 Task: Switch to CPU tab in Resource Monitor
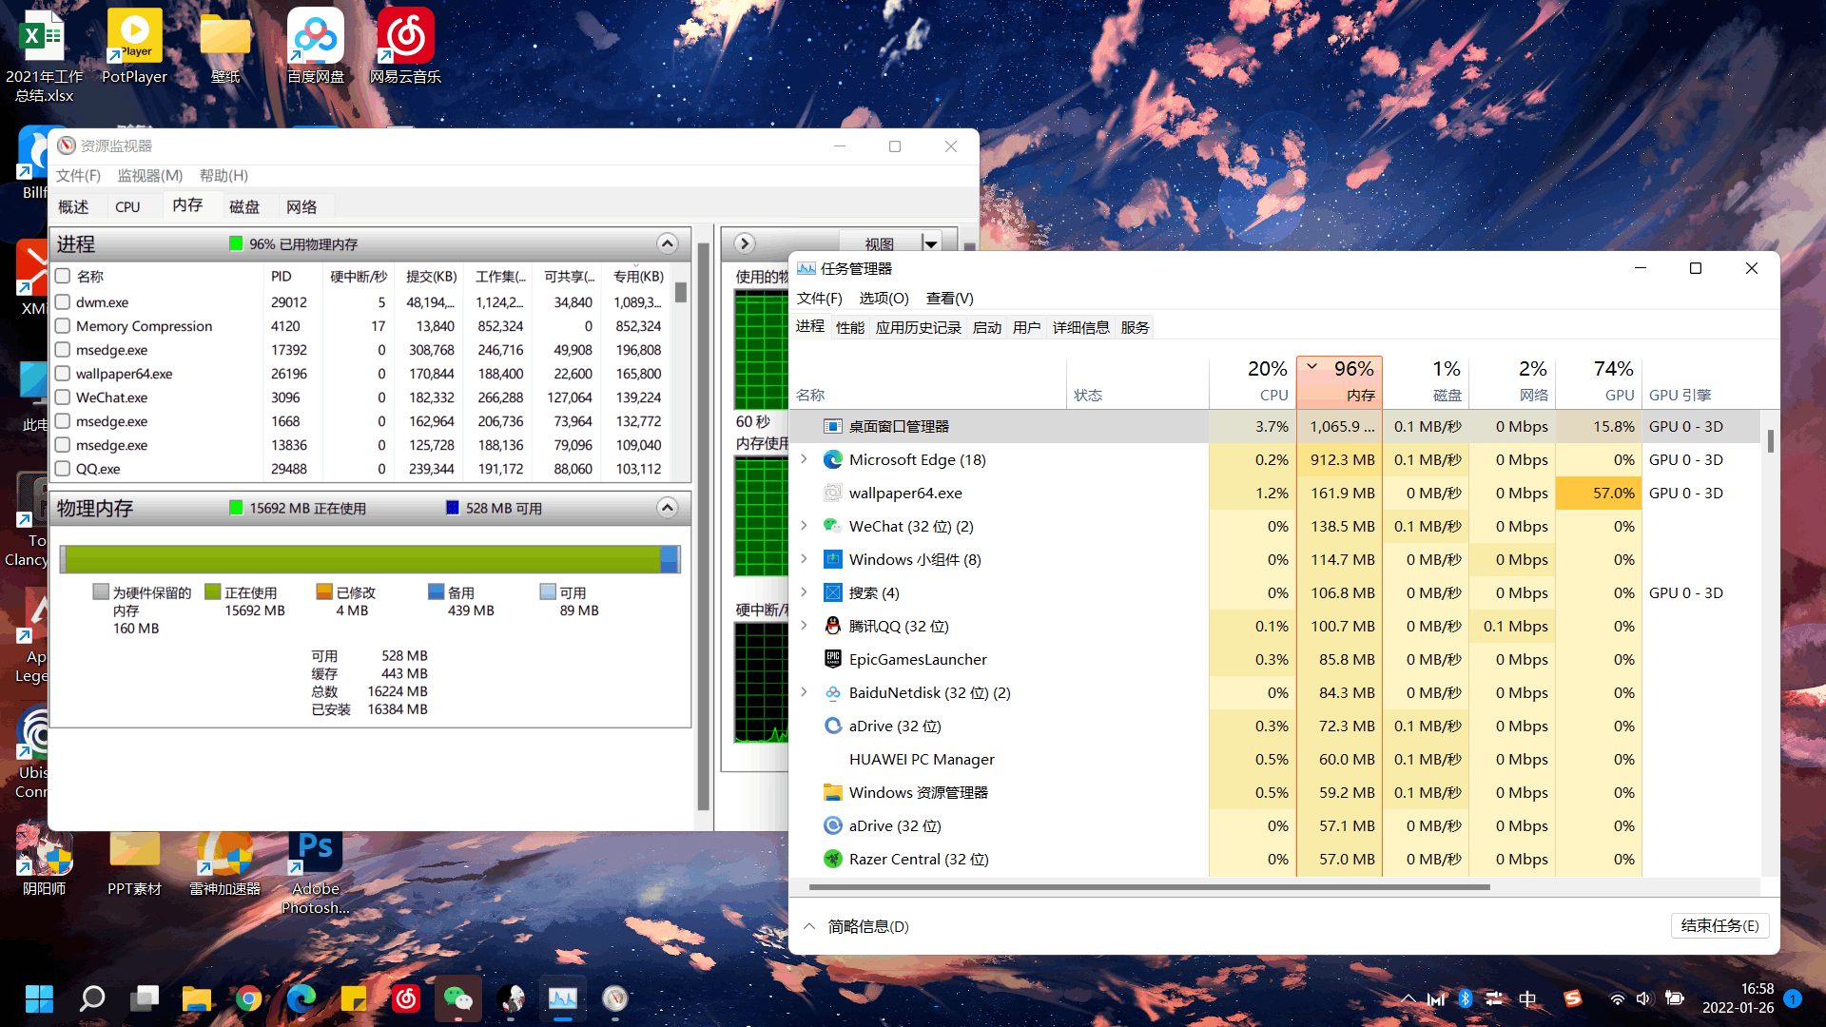click(x=127, y=206)
